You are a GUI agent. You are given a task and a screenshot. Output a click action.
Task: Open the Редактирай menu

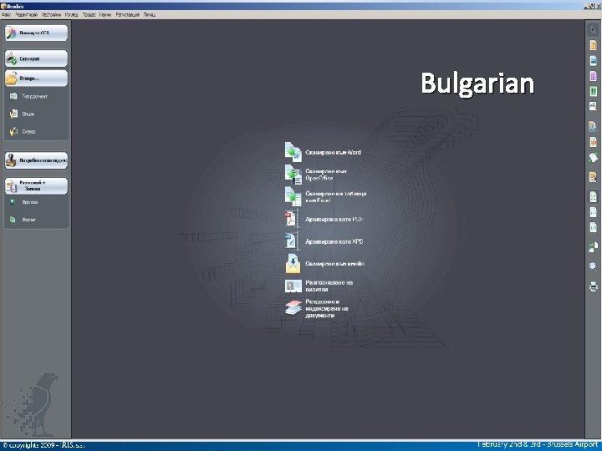tap(26, 14)
